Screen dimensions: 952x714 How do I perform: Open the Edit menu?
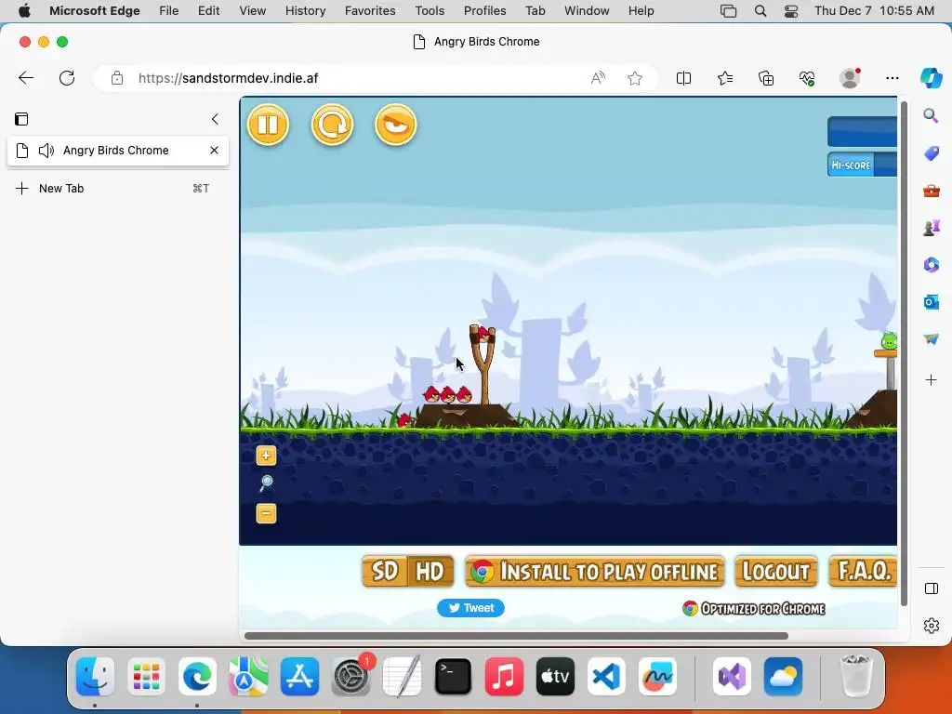point(208,11)
